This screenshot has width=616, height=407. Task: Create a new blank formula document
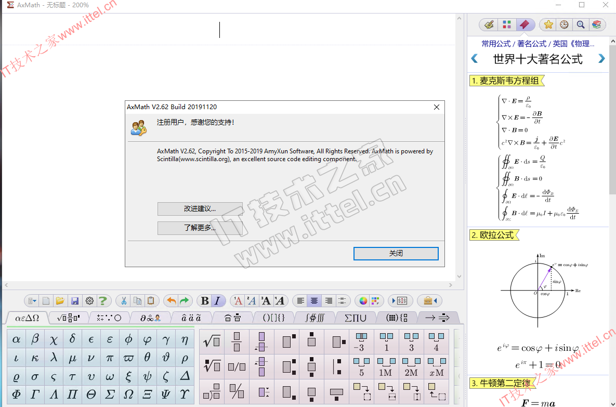click(x=46, y=301)
